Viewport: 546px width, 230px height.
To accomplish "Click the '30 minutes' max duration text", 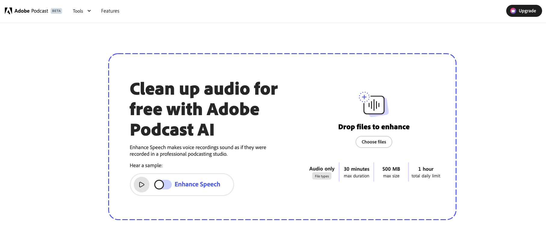I will 356,169.
